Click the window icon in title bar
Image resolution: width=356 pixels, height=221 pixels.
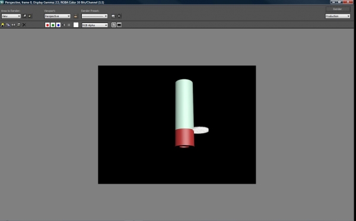(x=2, y=2)
